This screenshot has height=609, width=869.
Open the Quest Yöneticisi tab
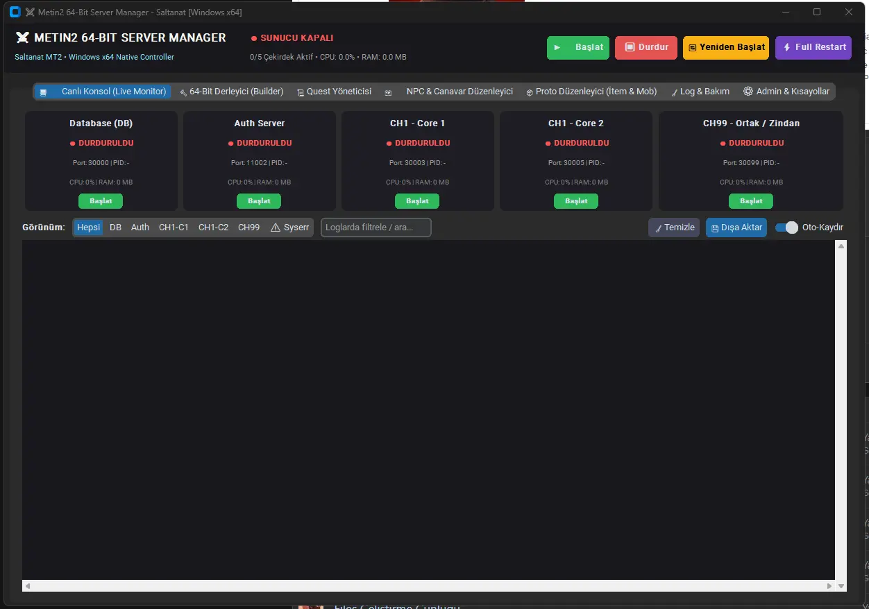click(334, 92)
